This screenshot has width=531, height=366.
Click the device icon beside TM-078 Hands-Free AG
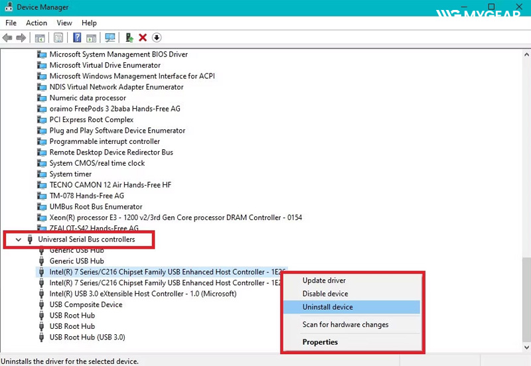(42, 196)
